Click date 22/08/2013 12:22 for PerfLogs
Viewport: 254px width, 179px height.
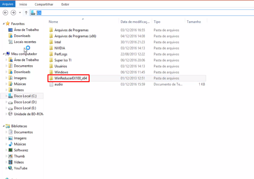(133, 54)
